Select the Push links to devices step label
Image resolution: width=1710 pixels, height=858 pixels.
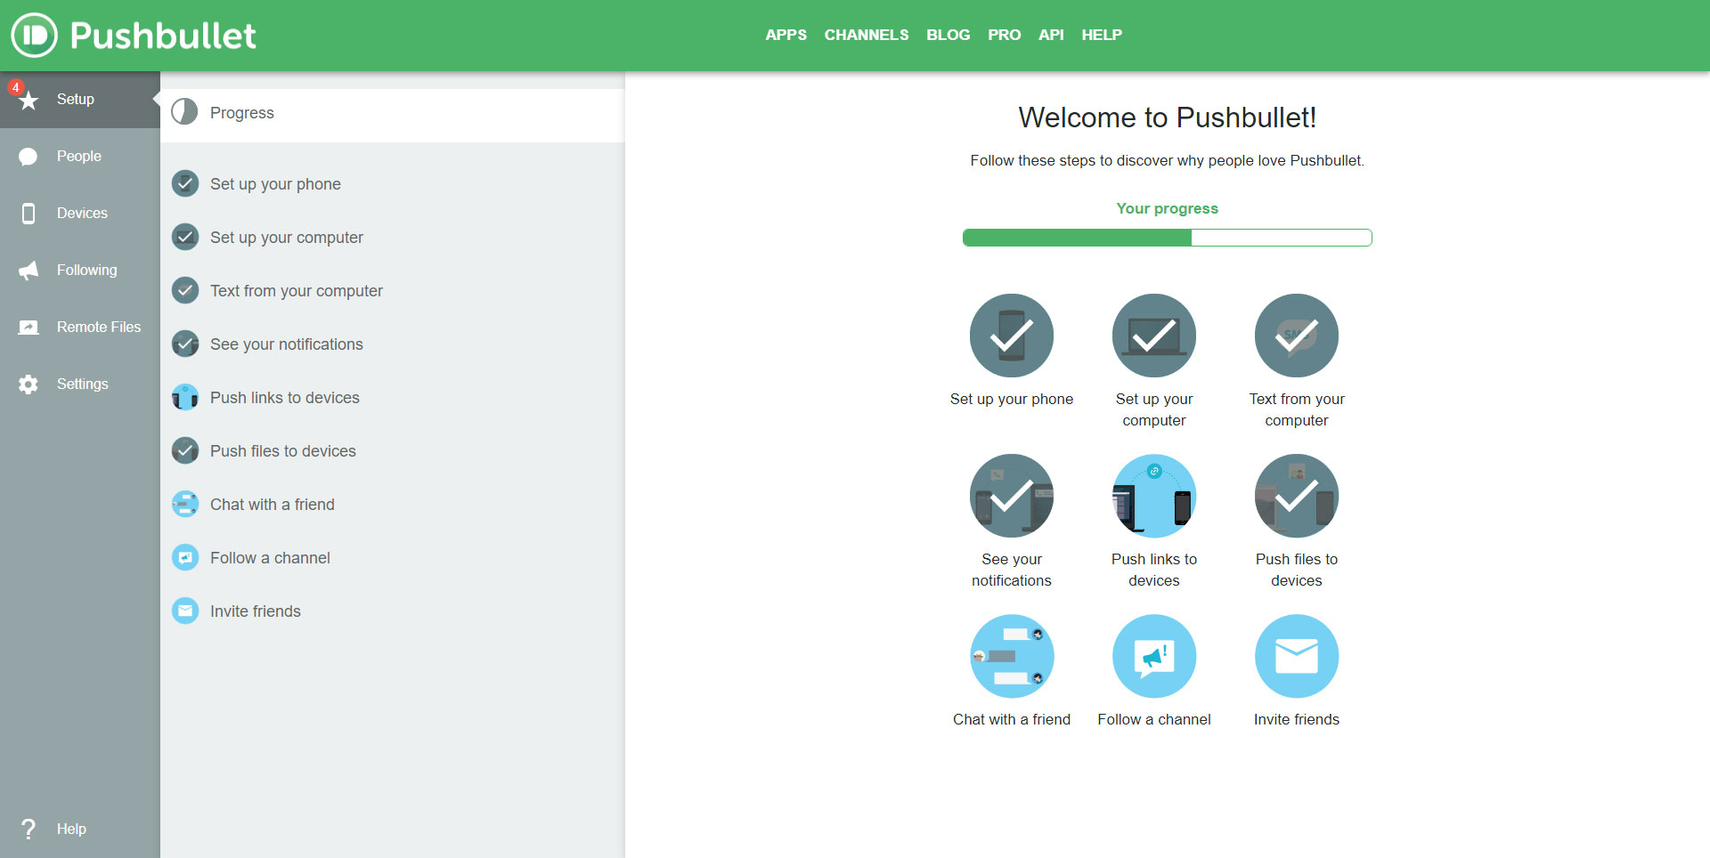click(x=285, y=398)
